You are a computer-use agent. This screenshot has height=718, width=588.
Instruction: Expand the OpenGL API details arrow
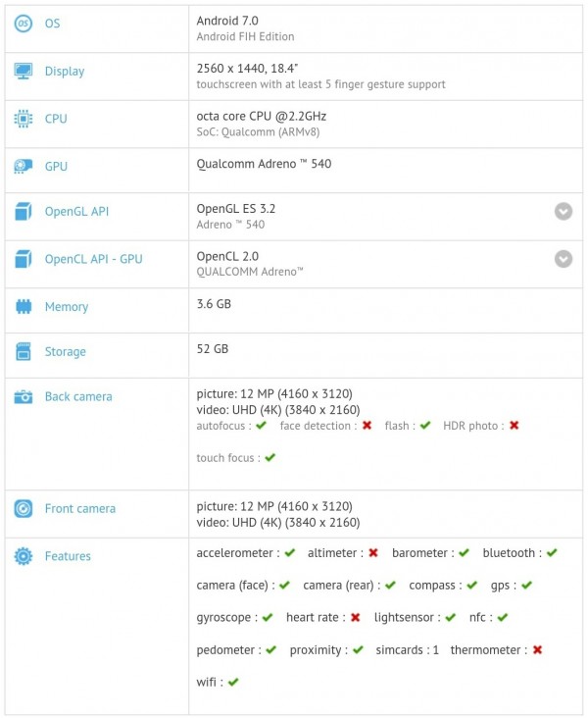pos(563,211)
